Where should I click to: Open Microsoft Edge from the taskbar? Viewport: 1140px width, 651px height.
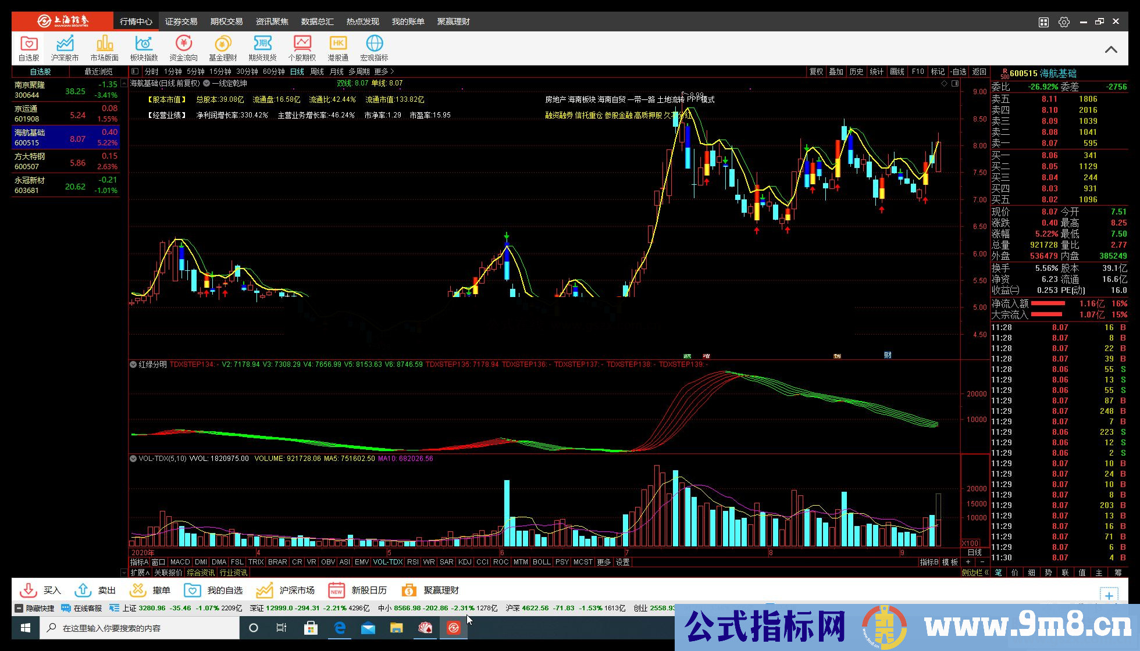tap(339, 628)
